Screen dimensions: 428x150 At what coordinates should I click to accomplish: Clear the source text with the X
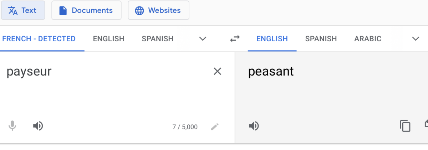[x=217, y=71]
